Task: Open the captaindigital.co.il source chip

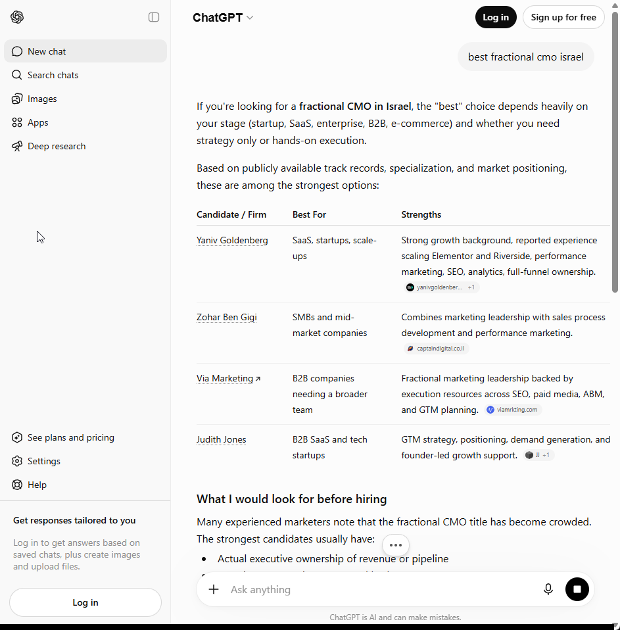Action: [x=436, y=349]
